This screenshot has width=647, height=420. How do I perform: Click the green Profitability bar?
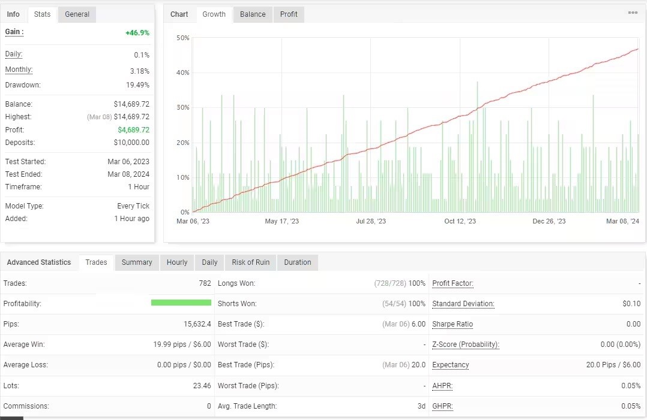pos(181,303)
